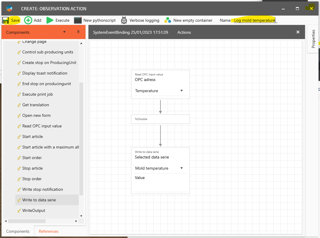320x238 pixels.
Task: Select the Actions tab in header
Action: 184,32
